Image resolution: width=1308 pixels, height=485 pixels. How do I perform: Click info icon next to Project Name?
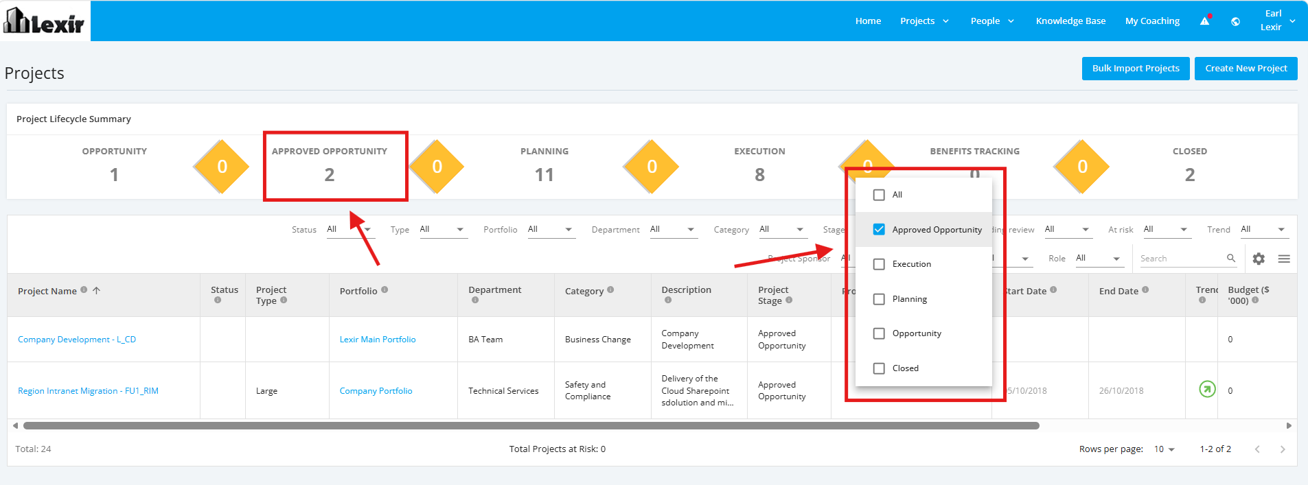coord(84,289)
